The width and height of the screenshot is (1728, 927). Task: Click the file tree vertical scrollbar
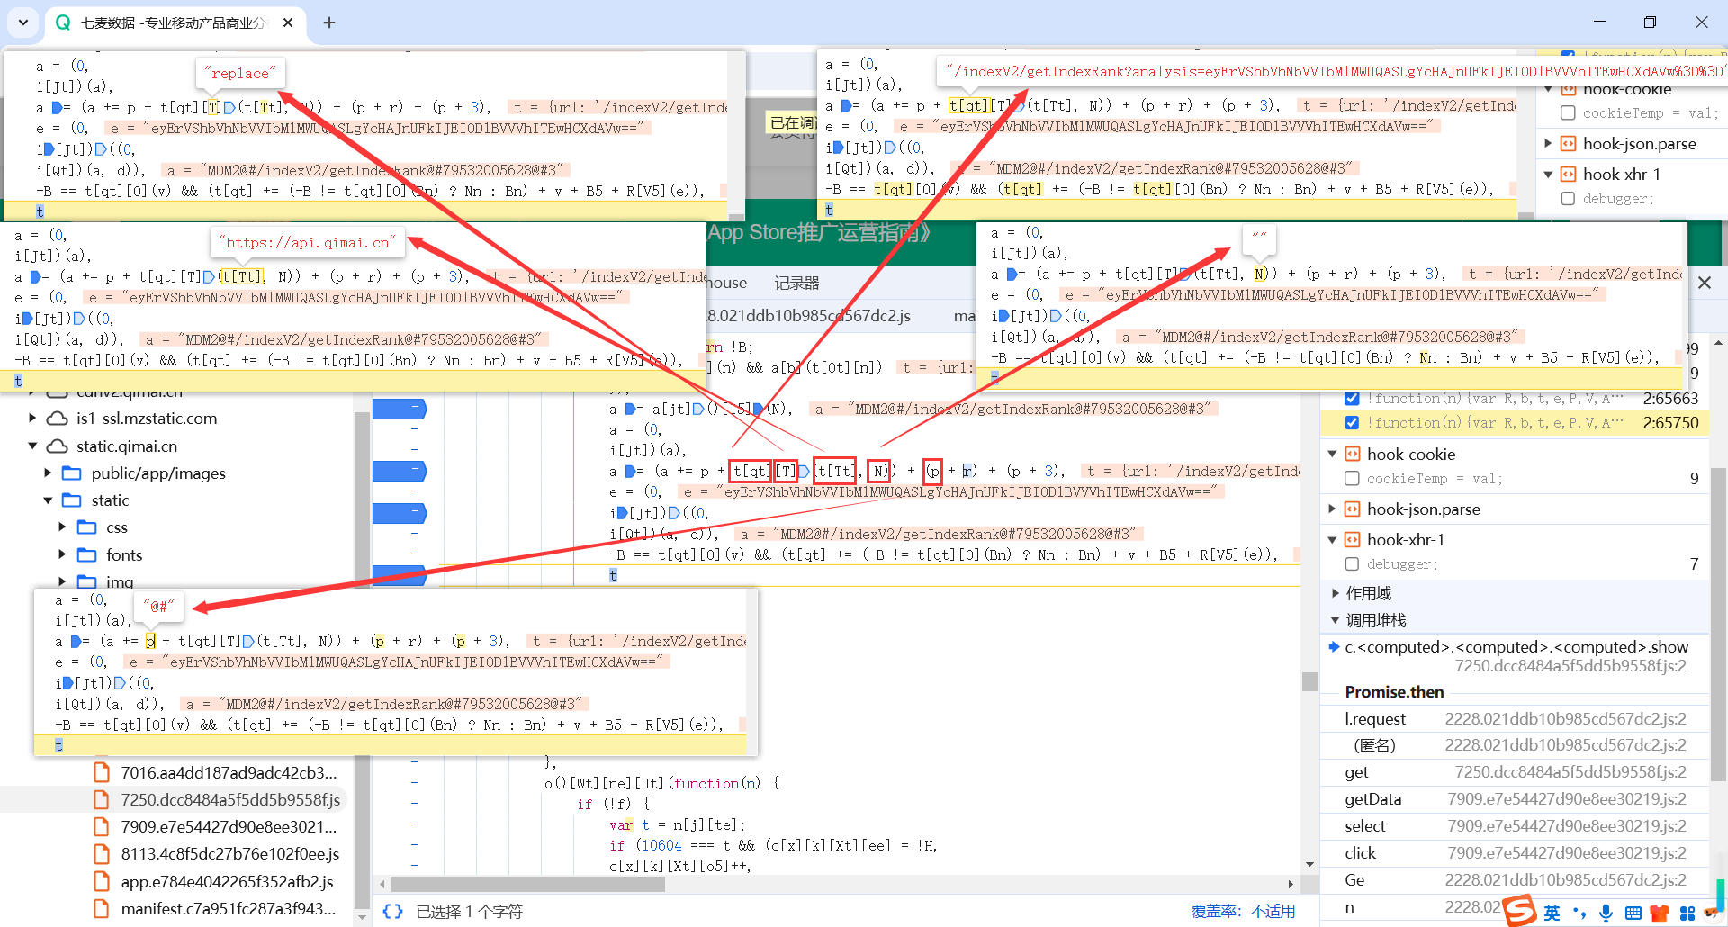tap(362, 661)
